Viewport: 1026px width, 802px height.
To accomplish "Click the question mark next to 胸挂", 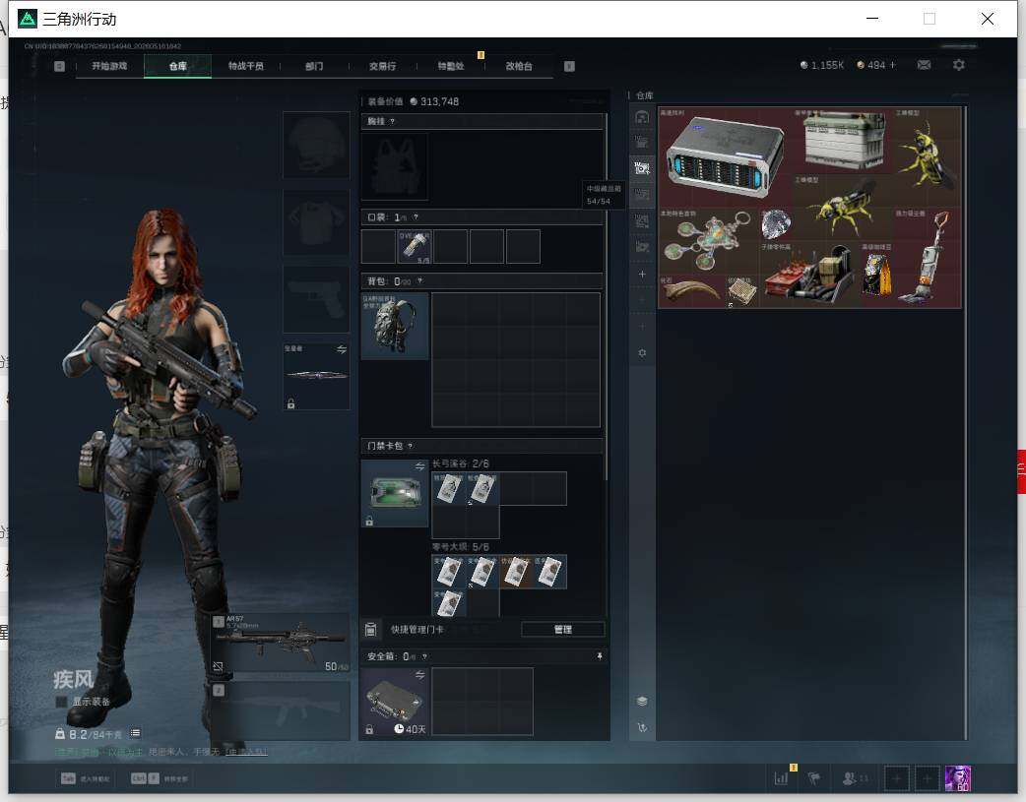I will 392,122.
